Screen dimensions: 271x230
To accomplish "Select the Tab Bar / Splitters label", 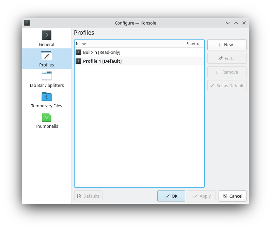I will coord(47,85).
